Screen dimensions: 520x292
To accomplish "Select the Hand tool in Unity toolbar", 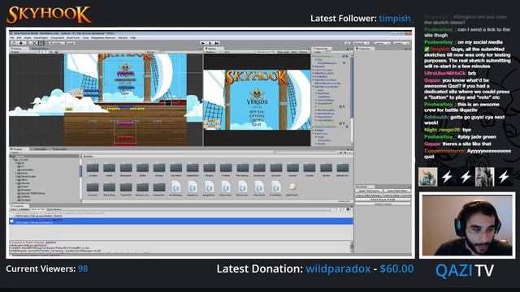I will click(15, 43).
